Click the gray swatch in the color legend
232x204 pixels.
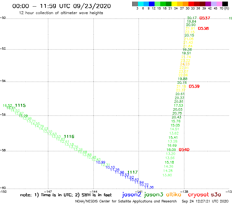[x=135, y=4]
